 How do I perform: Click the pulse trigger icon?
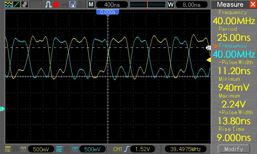tap(48, 4)
